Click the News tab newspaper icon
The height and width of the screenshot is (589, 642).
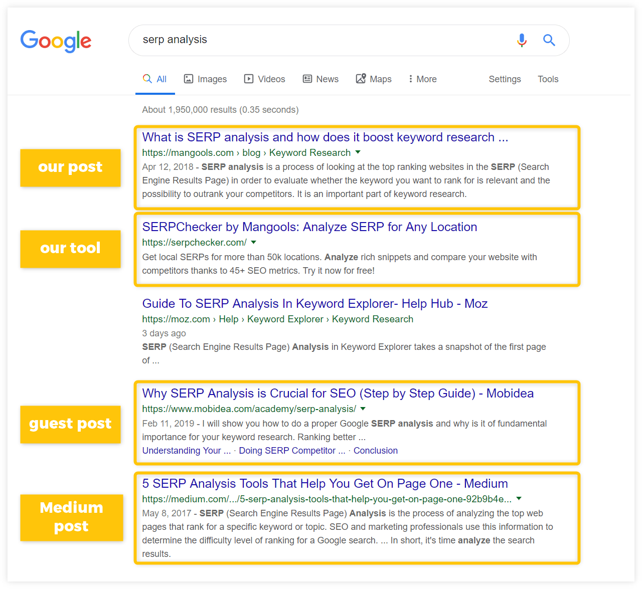(x=307, y=79)
